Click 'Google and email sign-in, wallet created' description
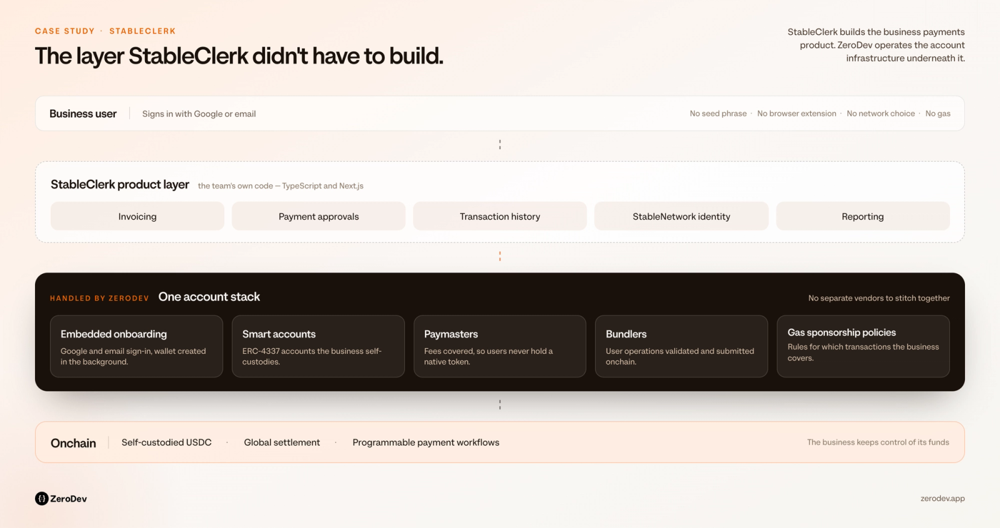This screenshot has height=528, width=1000. tap(133, 356)
